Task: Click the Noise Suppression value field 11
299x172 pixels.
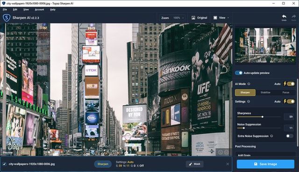Action: coord(289,128)
